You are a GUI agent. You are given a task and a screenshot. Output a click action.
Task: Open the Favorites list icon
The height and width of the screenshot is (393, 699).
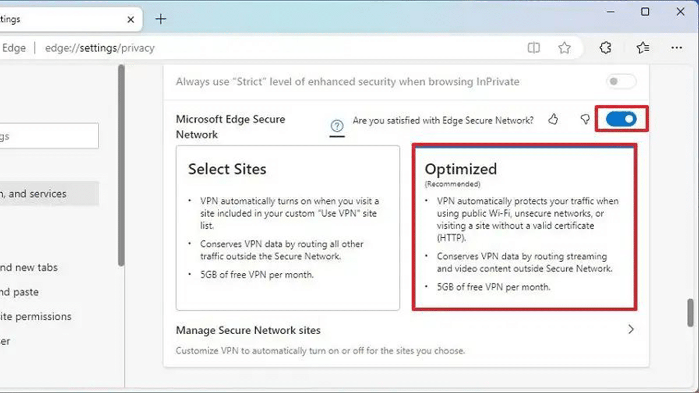click(x=642, y=48)
